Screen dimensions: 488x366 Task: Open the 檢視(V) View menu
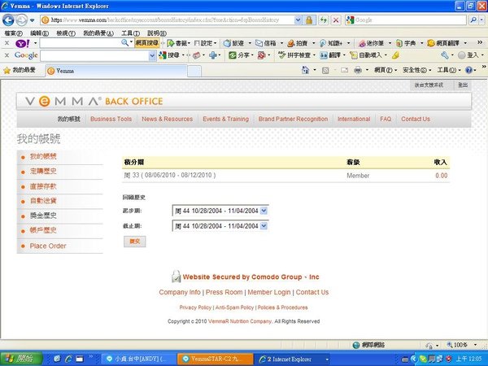66,33
